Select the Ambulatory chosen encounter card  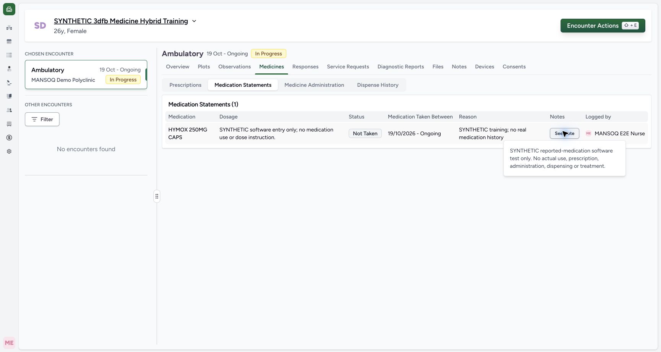[x=86, y=75]
